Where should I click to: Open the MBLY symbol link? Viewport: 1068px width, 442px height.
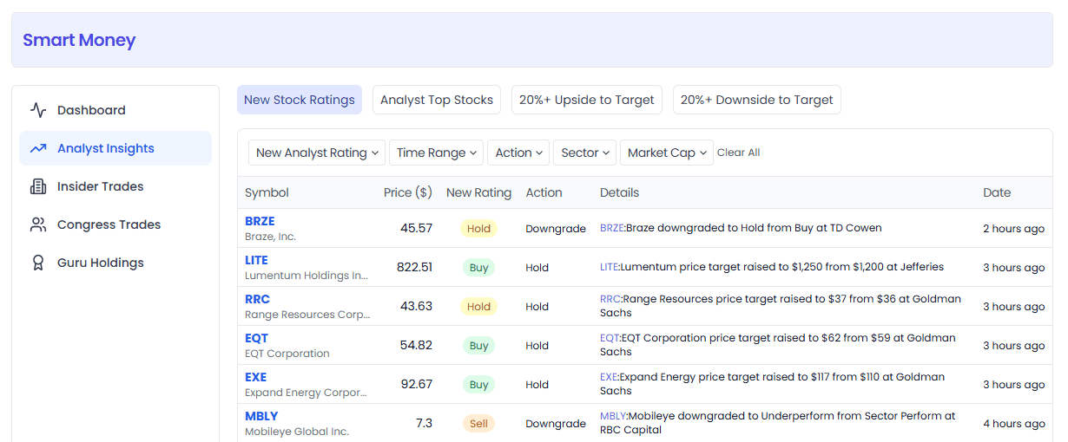click(261, 416)
